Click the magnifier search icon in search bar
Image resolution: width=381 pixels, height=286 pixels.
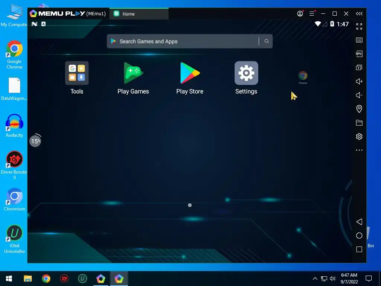coord(266,41)
